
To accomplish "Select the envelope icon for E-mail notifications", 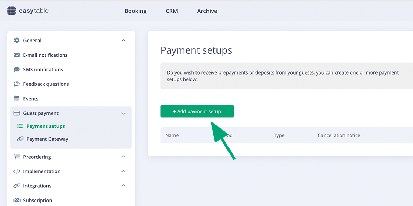I will (x=16, y=55).
